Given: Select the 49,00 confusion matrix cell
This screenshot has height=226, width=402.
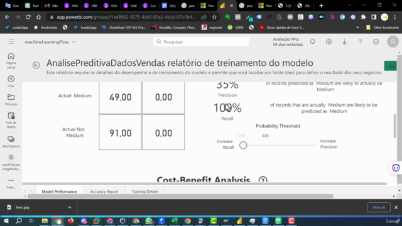Looking at the screenshot, I should 120,97.
